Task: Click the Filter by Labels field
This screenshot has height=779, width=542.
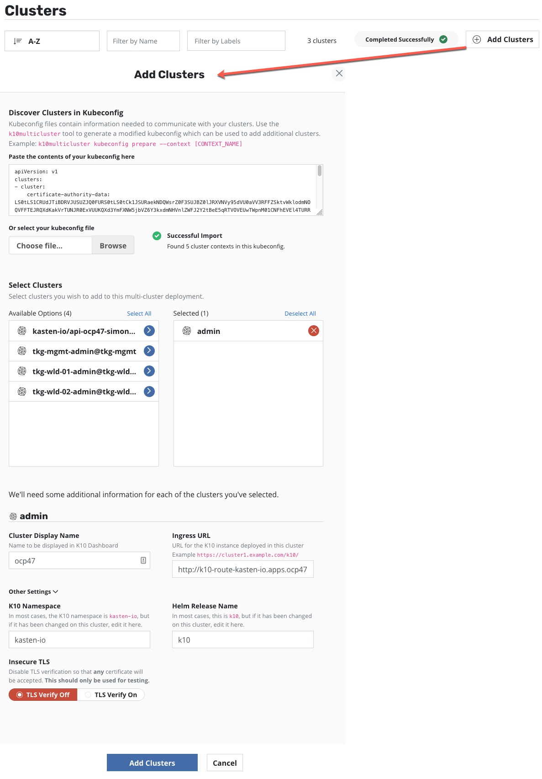Action: pos(236,41)
